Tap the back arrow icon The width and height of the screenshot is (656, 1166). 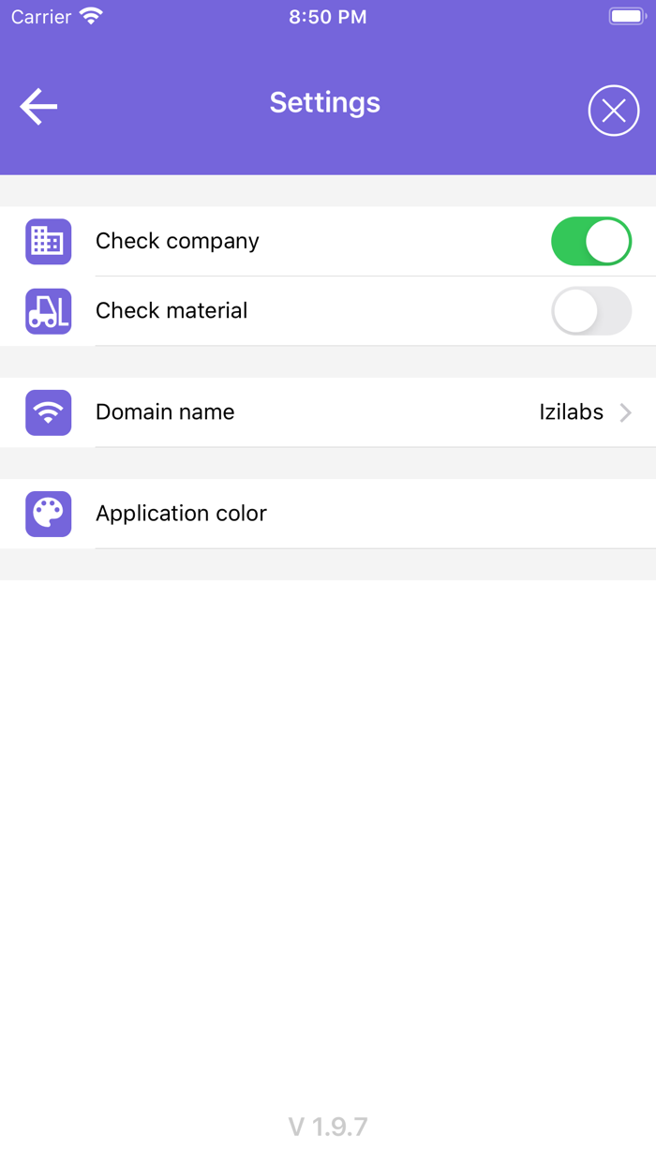click(x=39, y=107)
